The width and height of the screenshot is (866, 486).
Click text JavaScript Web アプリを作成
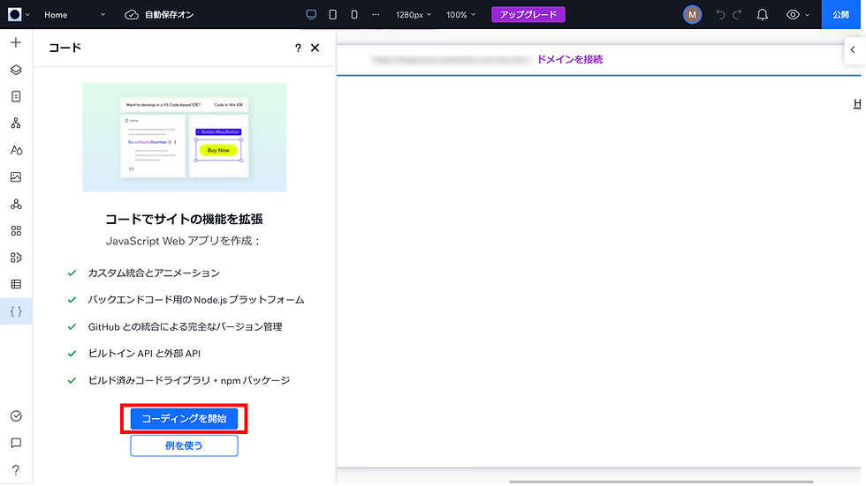pyautogui.click(x=183, y=242)
